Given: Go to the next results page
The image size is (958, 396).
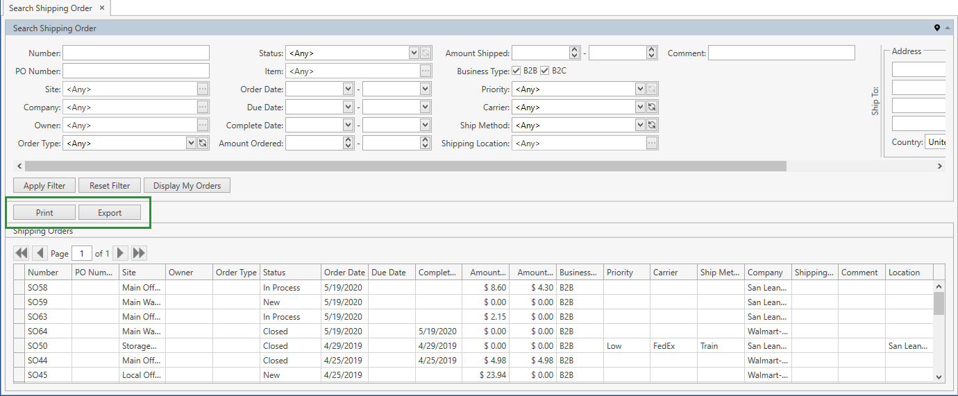Looking at the screenshot, I should pos(121,253).
